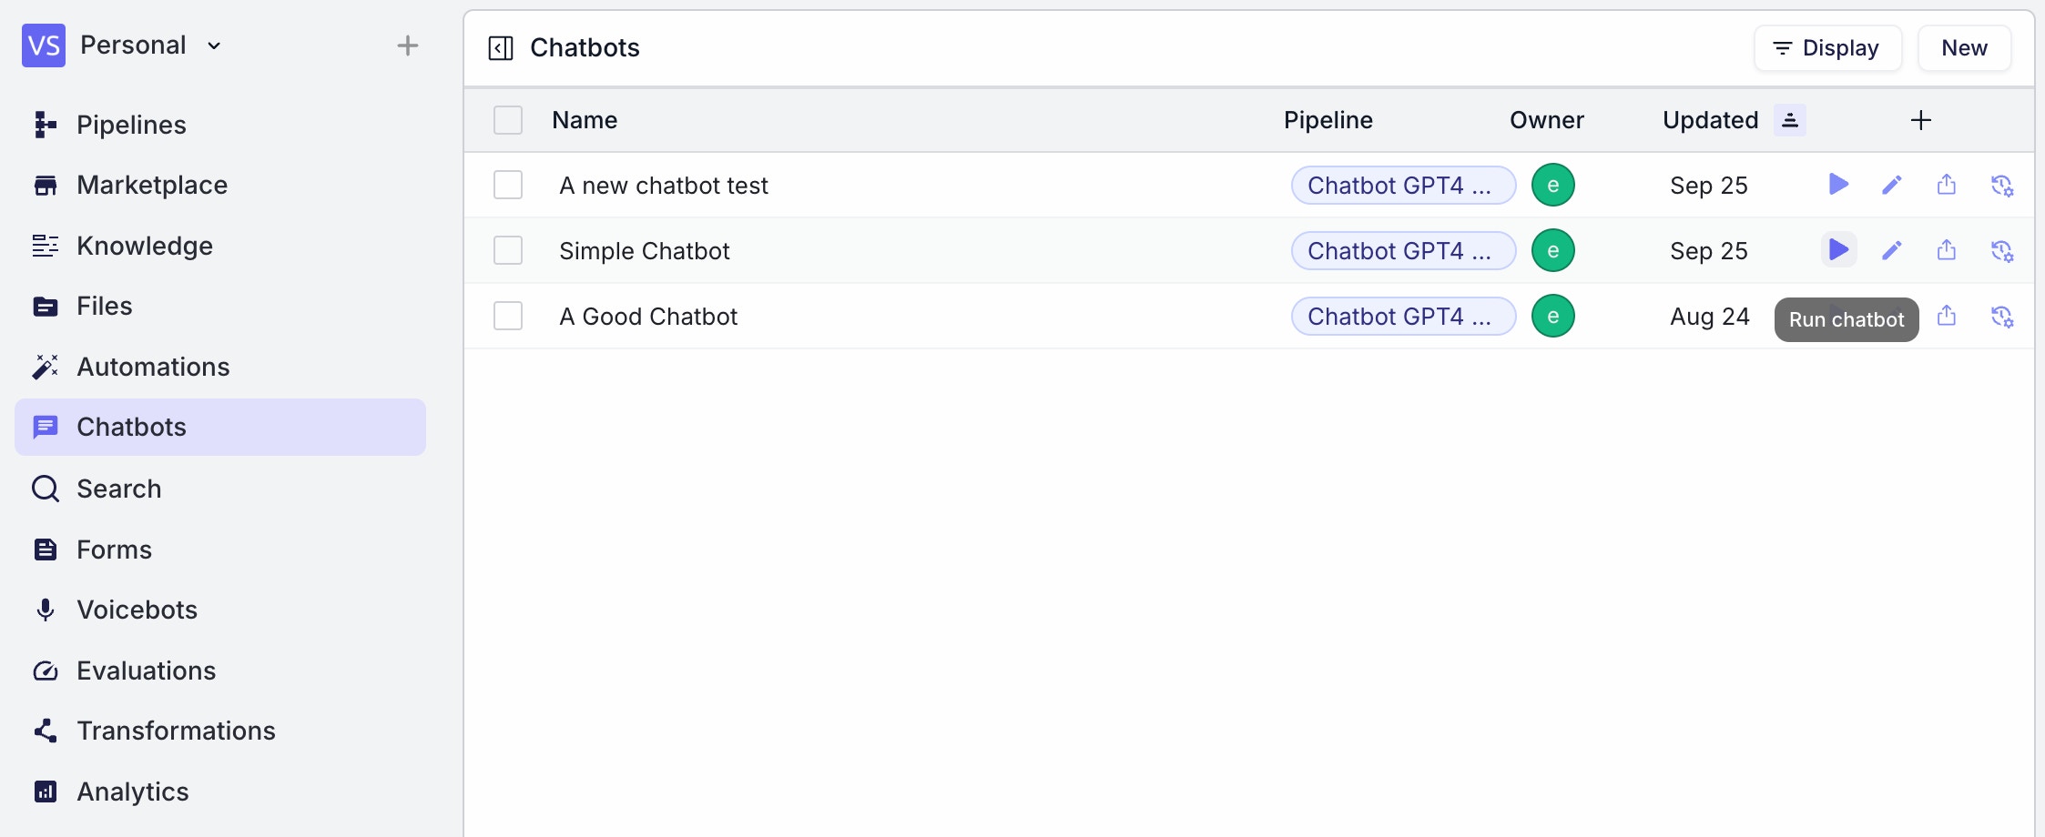The height and width of the screenshot is (837, 2045).
Task: Open Voicebots from the sidebar
Action: [x=137, y=610]
